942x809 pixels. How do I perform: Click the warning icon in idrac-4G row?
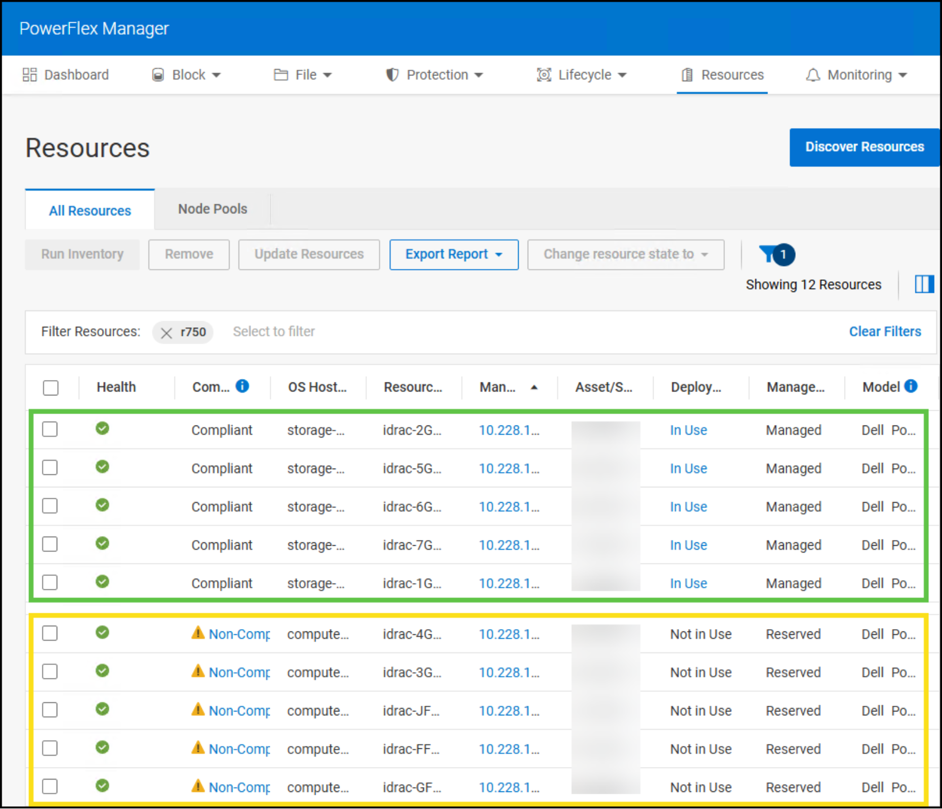(198, 633)
